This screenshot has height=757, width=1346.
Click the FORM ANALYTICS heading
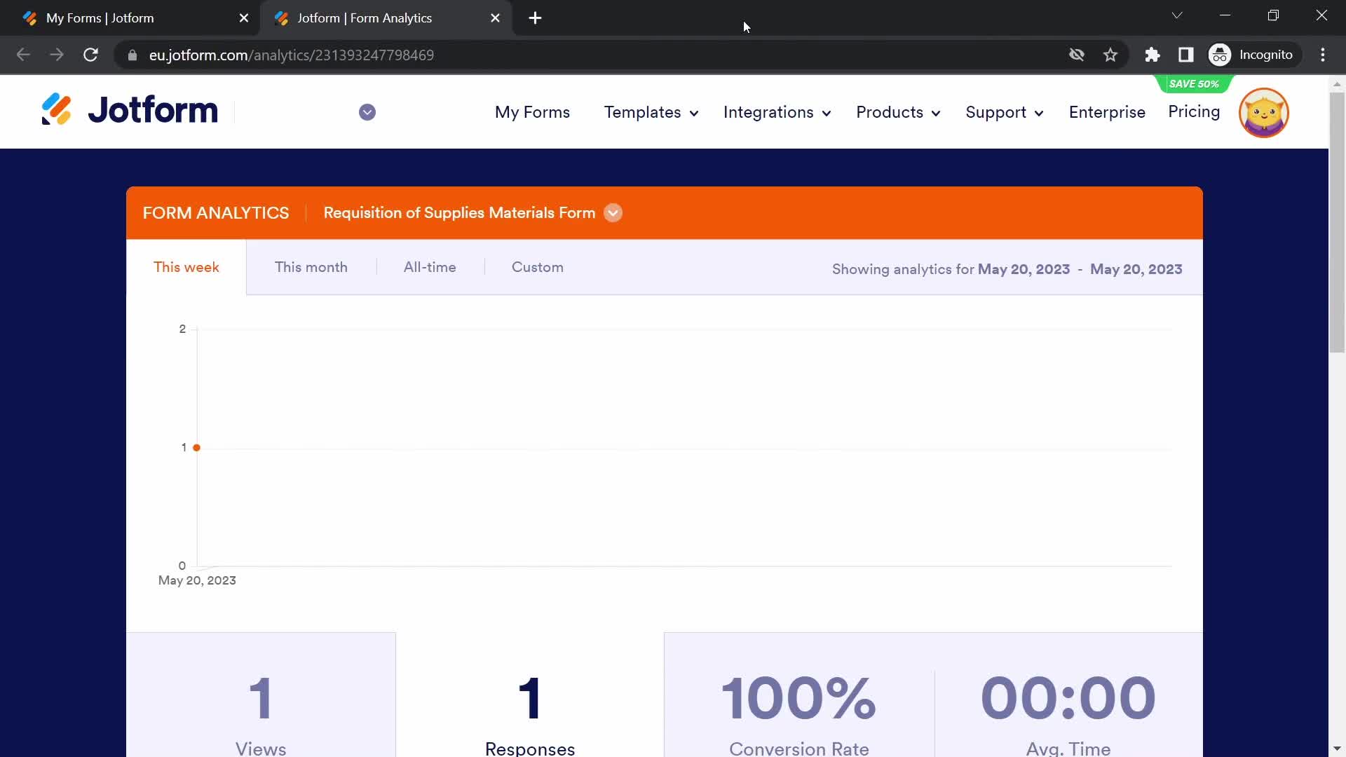(216, 213)
